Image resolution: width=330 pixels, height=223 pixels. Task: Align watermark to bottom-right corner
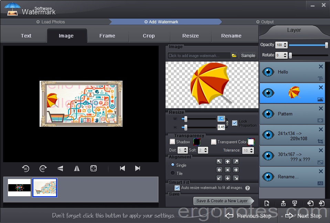[x=236, y=178]
